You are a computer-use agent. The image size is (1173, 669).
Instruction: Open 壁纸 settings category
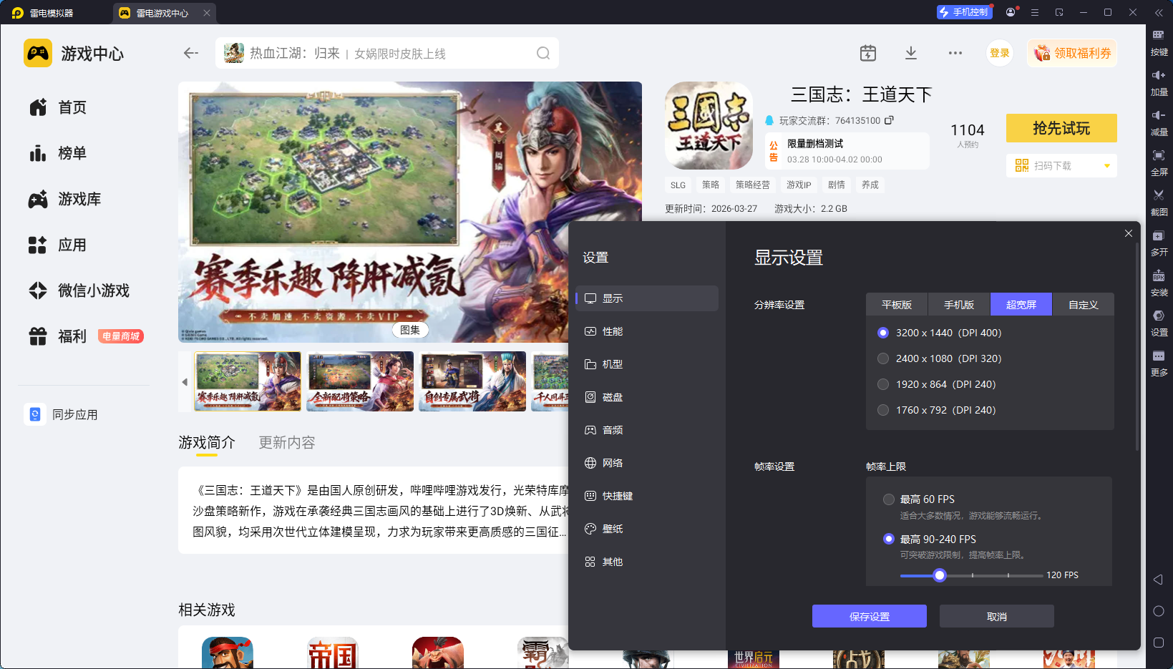[x=647, y=529]
